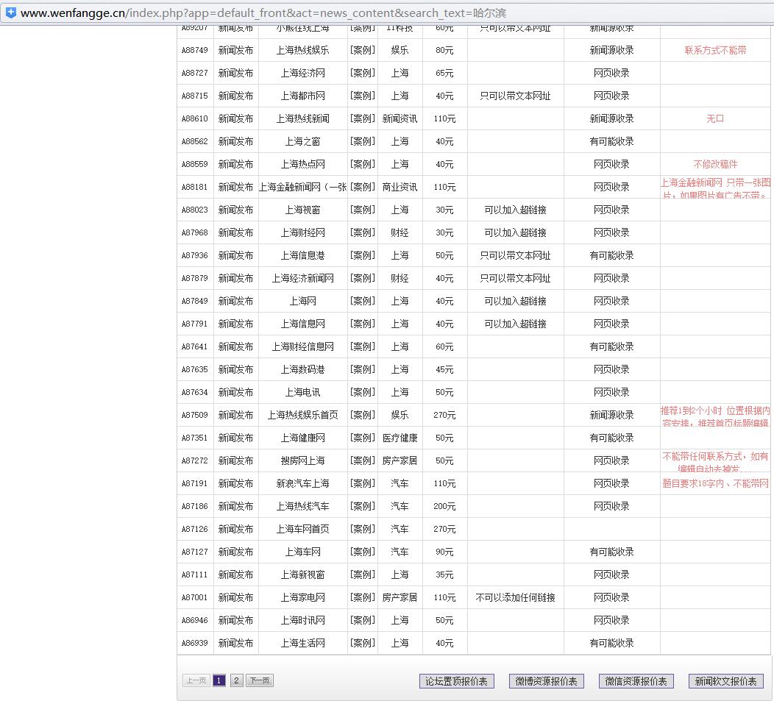Select the site name 搜房网上海

click(303, 461)
